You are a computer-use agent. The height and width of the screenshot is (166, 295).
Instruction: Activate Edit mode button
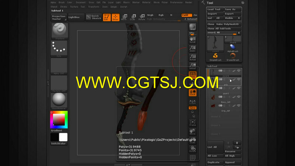point(107,17)
